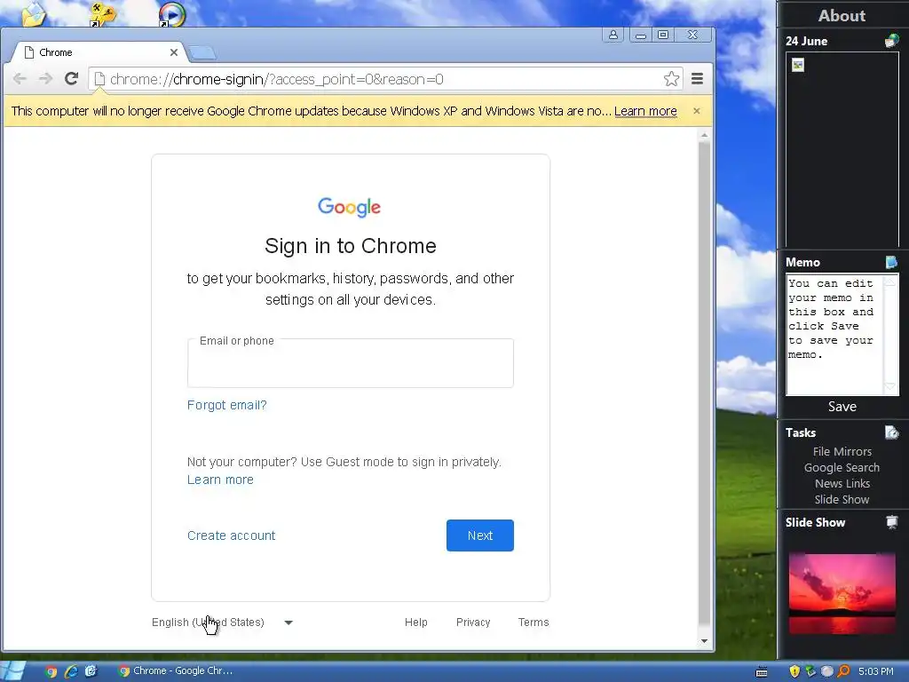
Task: Open Google Search in Tasks
Action: tap(842, 467)
